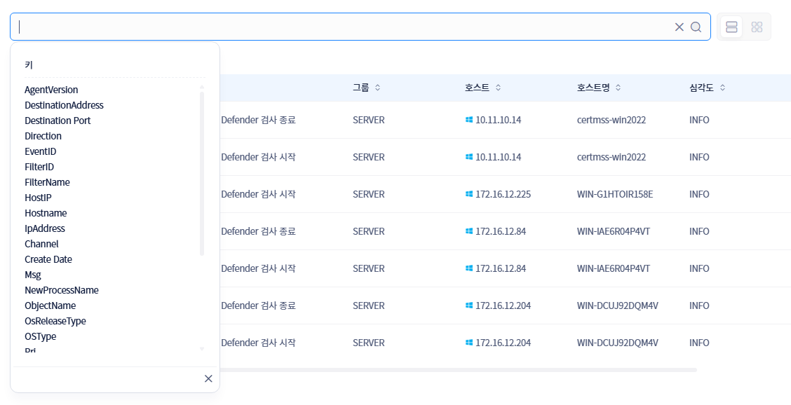Pick Hostname from the key suggestions
Screen dimensions: 791x405
pyautogui.click(x=46, y=213)
